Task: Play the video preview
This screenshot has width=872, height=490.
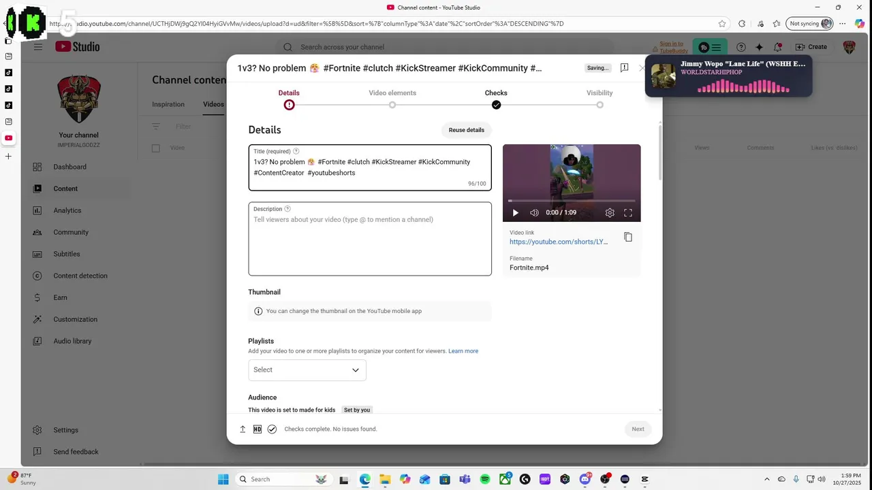Action: [515, 212]
